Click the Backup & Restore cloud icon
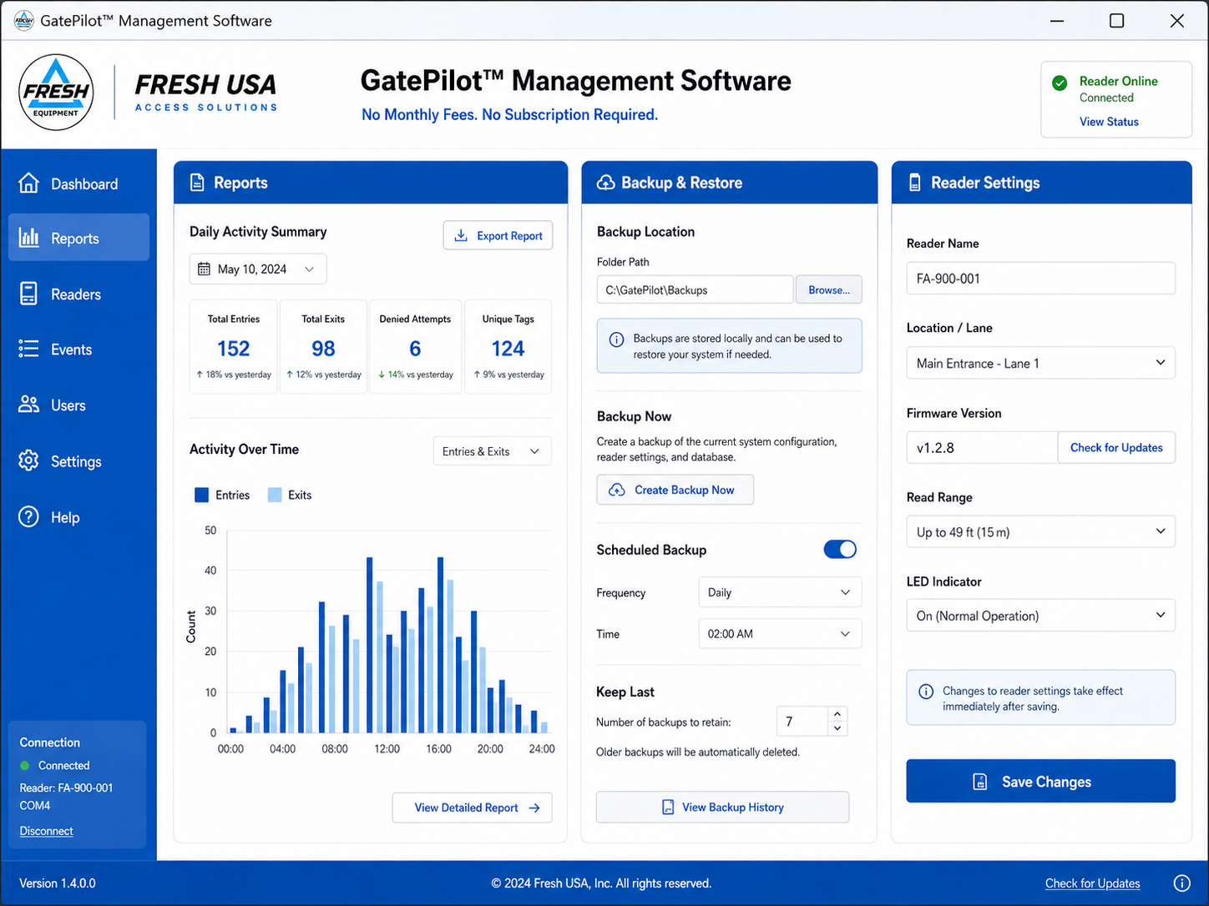This screenshot has height=906, width=1209. pos(605,183)
